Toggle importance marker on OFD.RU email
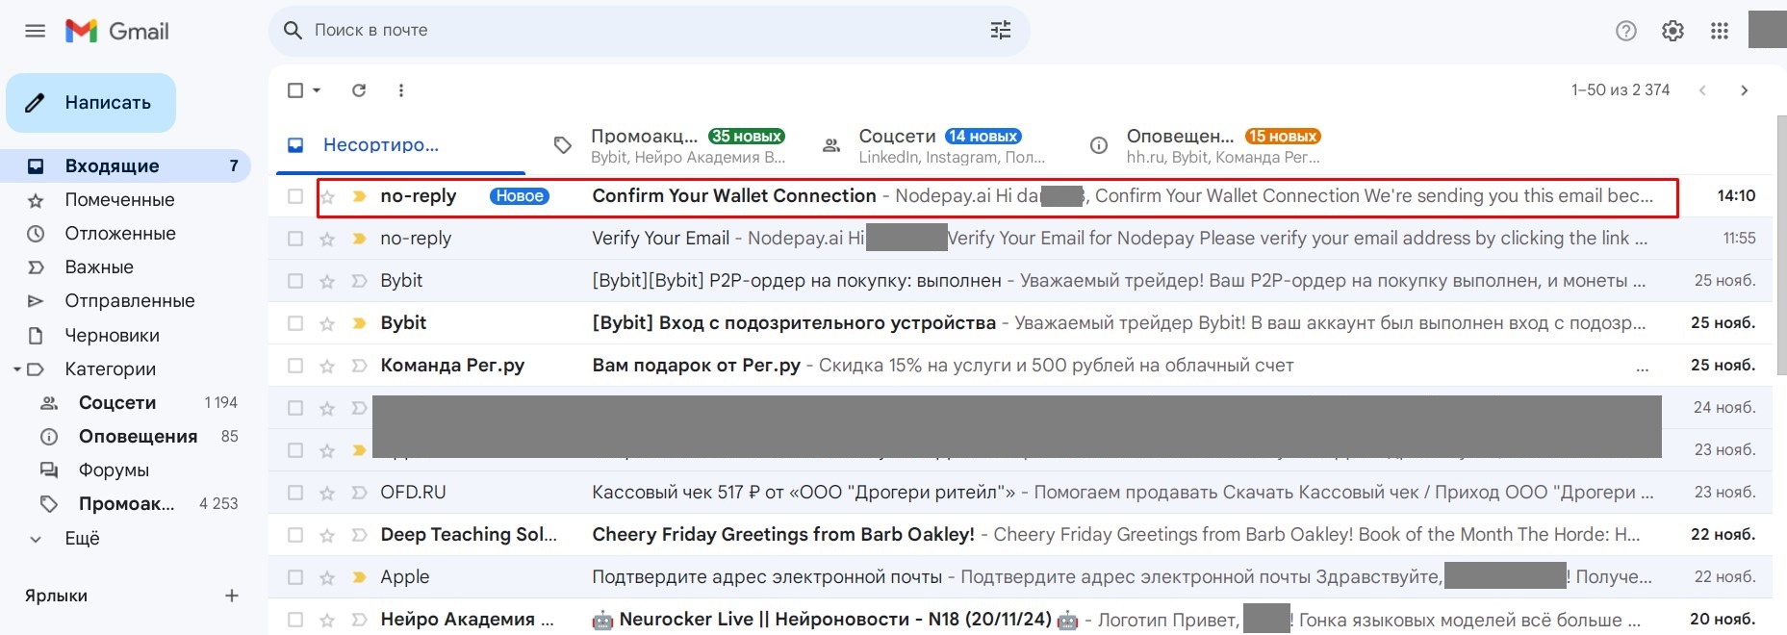 point(359,493)
